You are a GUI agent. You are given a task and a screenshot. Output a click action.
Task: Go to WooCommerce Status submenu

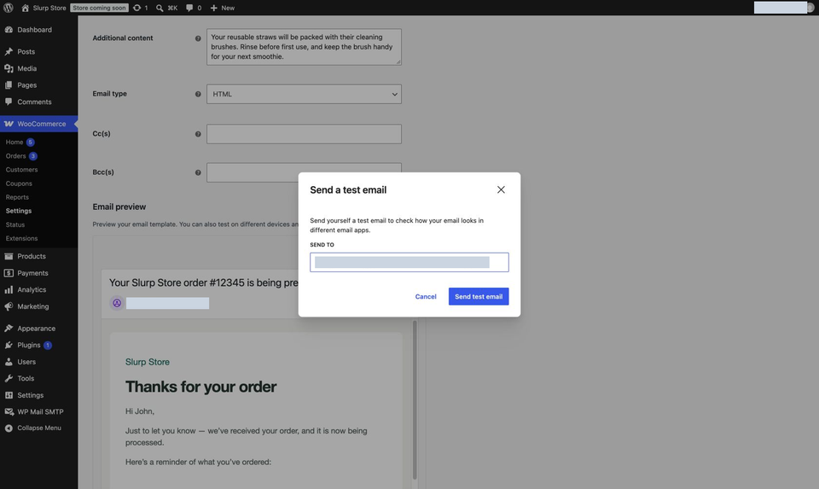pyautogui.click(x=15, y=224)
